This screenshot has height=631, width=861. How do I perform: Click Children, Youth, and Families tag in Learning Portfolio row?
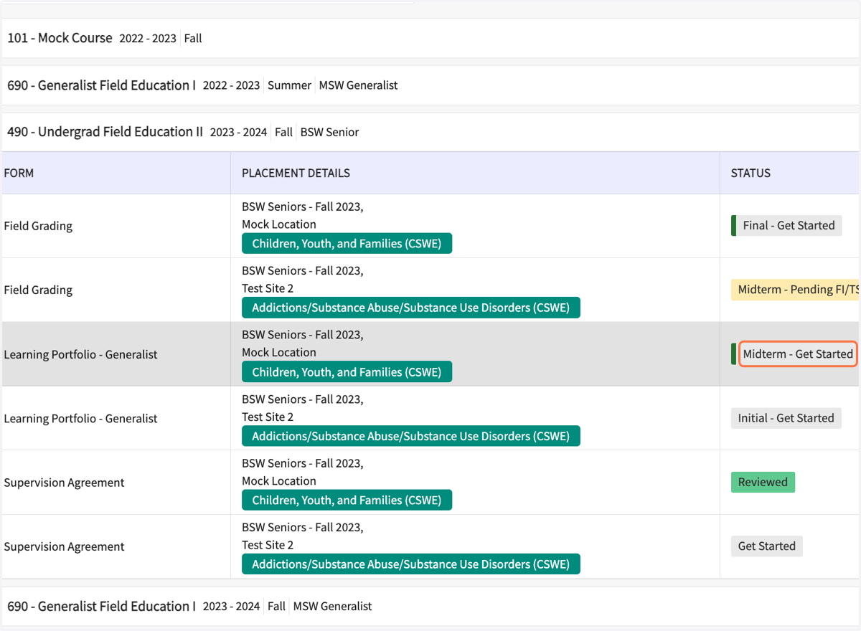coord(347,372)
